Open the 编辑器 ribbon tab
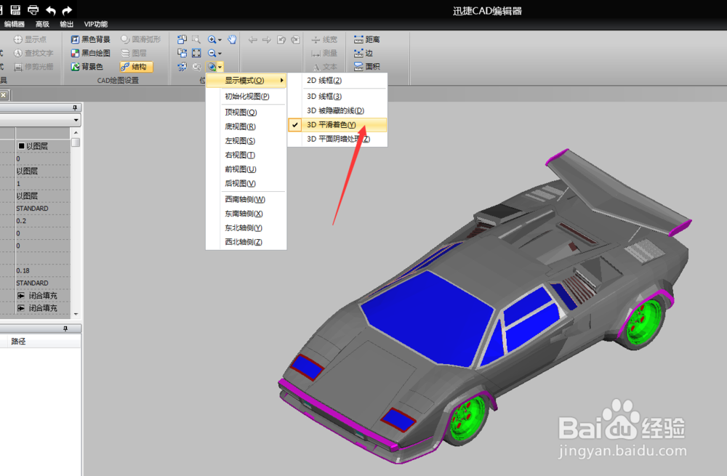This screenshot has height=476, width=727. 15,24
